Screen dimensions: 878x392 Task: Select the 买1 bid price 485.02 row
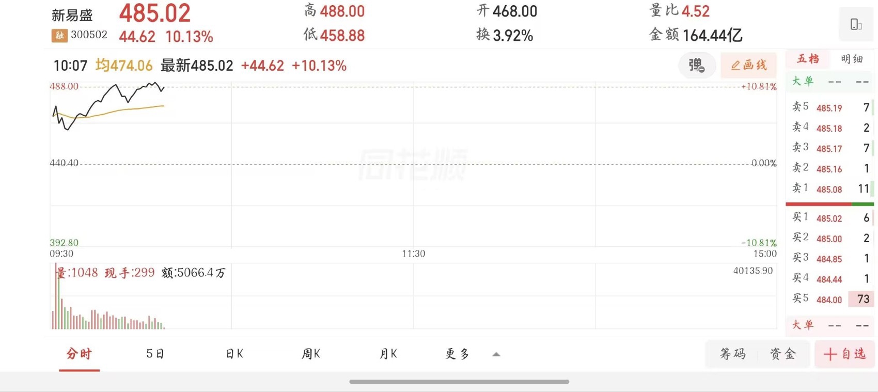(829, 218)
